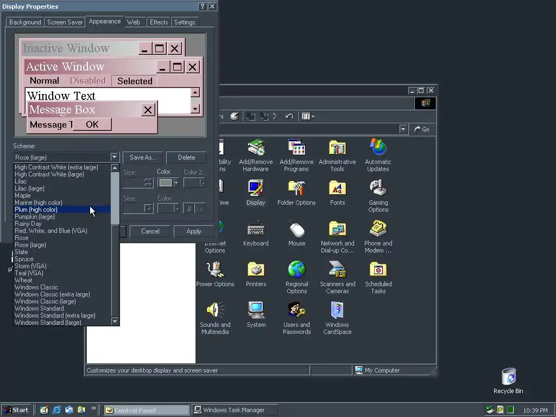Viewport: 556px width, 417px height.
Task: Launch Administrative Tools from Control Panel
Action: (337, 148)
